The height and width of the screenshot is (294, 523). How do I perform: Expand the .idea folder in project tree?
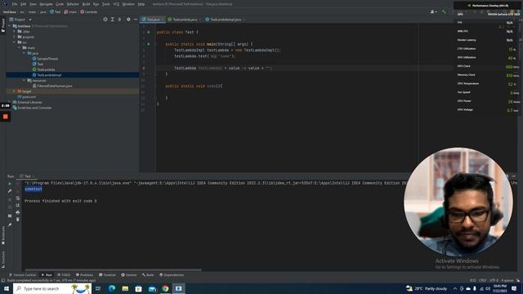(15, 31)
